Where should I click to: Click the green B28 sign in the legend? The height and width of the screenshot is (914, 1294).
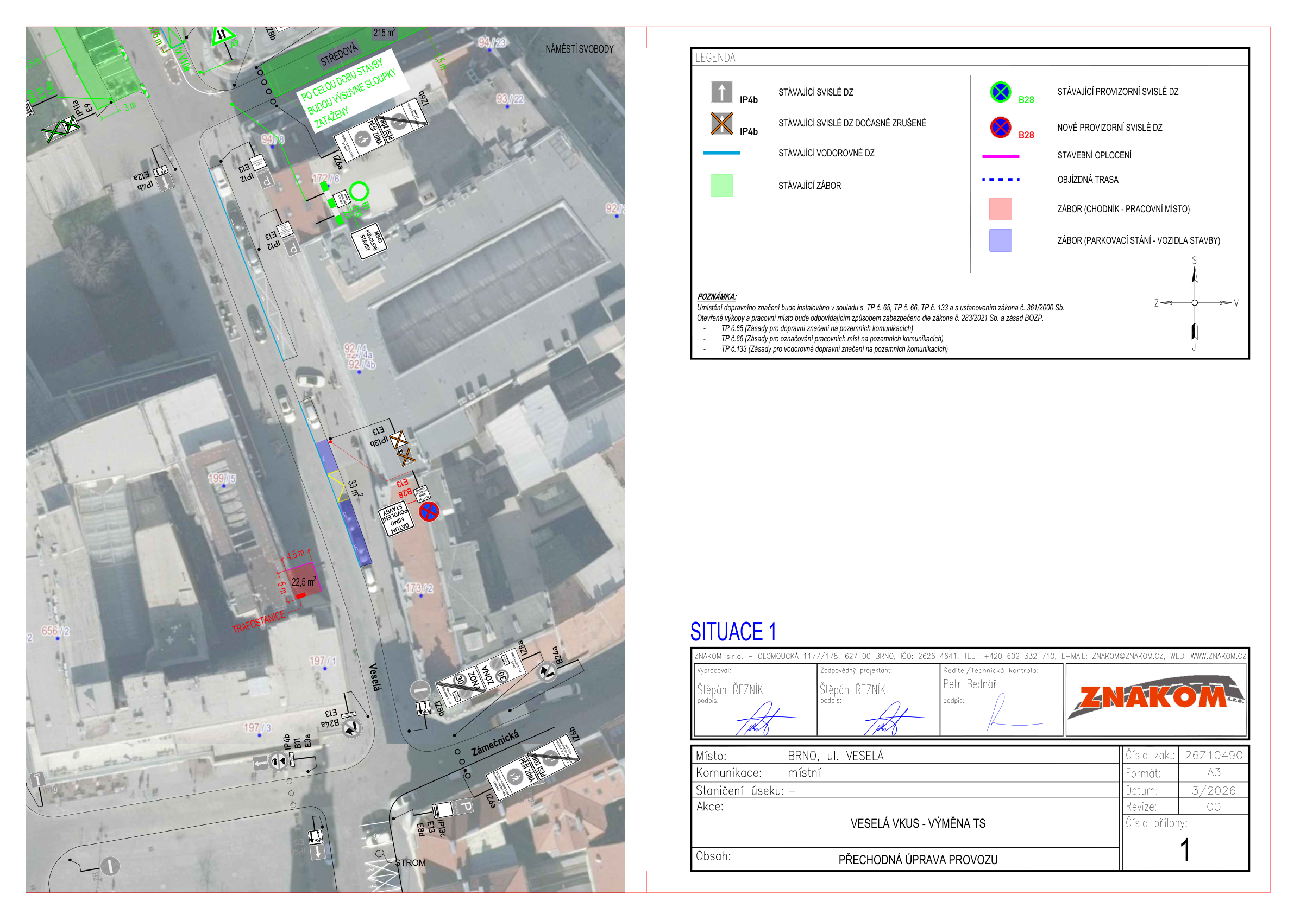1000,92
